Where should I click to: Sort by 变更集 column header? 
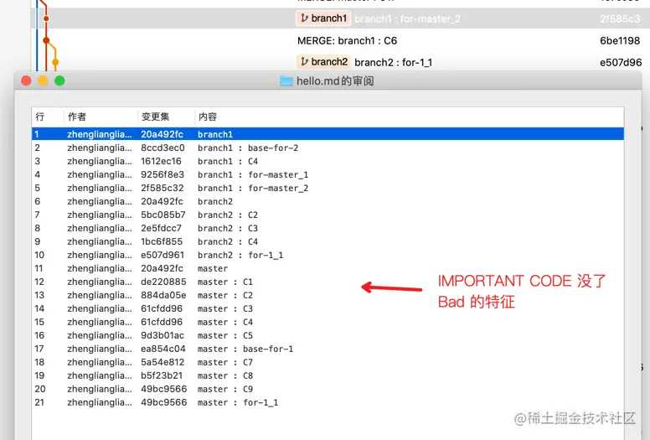click(x=166, y=116)
